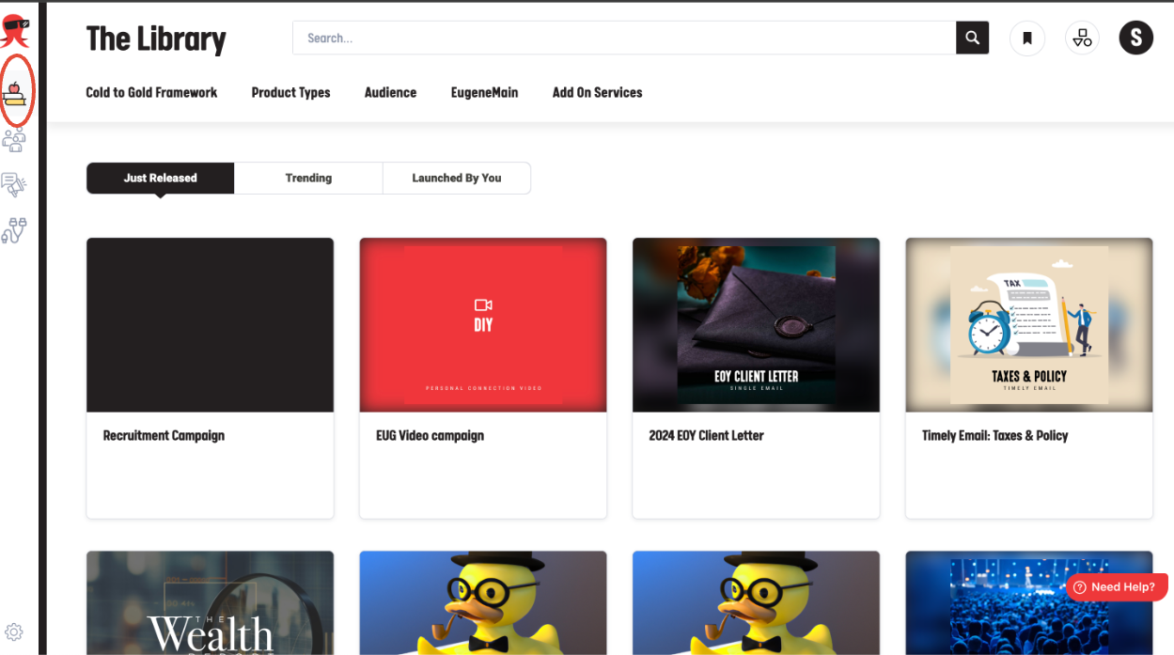
Task: Open Product Types menu
Action: pyautogui.click(x=291, y=92)
